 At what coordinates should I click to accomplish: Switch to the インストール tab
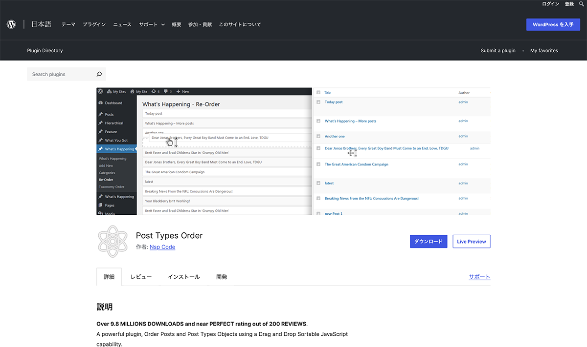tap(183, 277)
